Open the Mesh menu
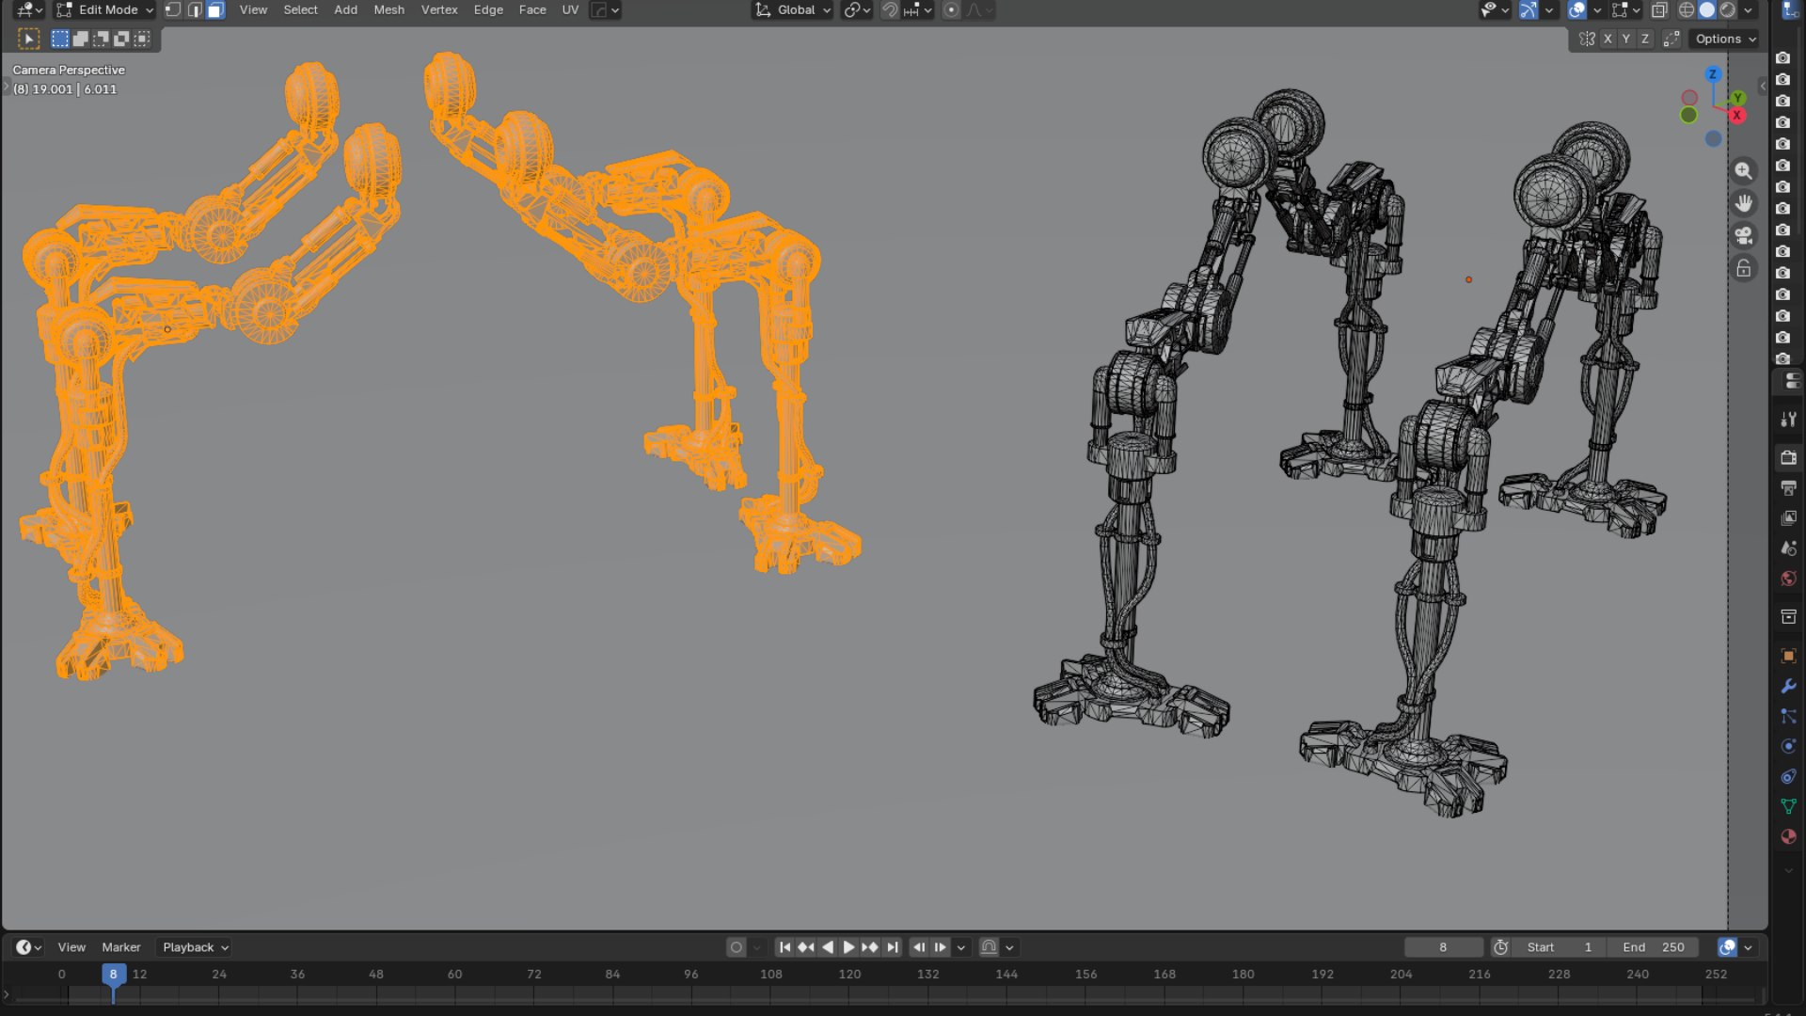Screen dimensions: 1806x1016 click(388, 10)
